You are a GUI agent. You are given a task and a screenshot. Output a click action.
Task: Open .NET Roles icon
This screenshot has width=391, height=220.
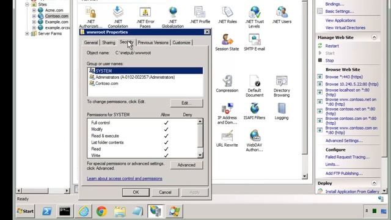[227, 15]
